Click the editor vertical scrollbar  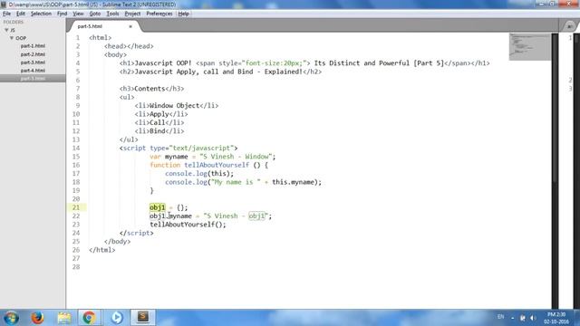pyautogui.click(x=555, y=107)
